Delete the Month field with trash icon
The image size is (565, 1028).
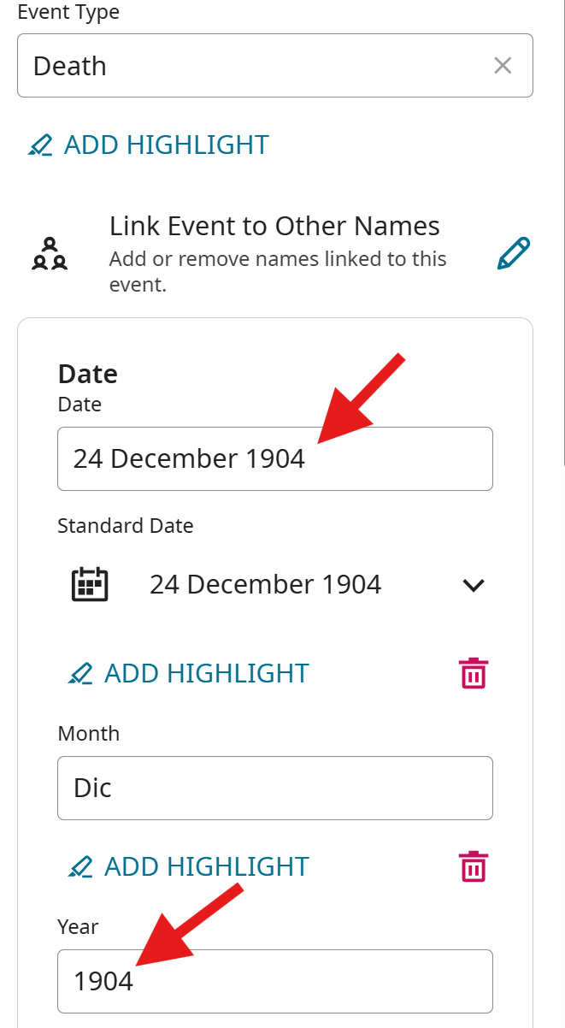point(474,866)
